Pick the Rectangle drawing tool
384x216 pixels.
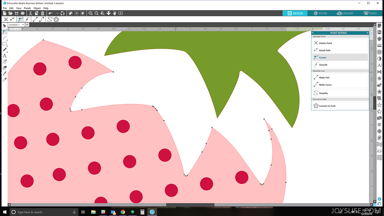pyautogui.click(x=5, y=44)
